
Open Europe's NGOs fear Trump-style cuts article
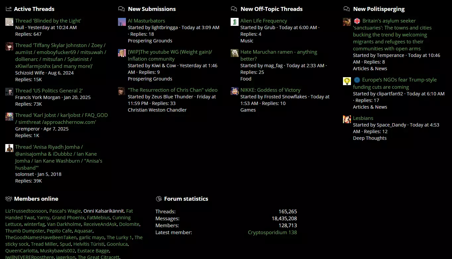pyautogui.click(x=395, y=83)
